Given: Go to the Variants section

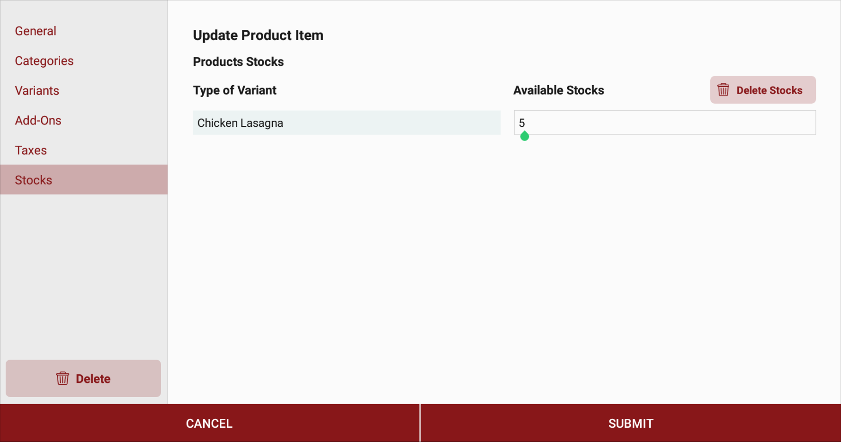Looking at the screenshot, I should pyautogui.click(x=37, y=91).
